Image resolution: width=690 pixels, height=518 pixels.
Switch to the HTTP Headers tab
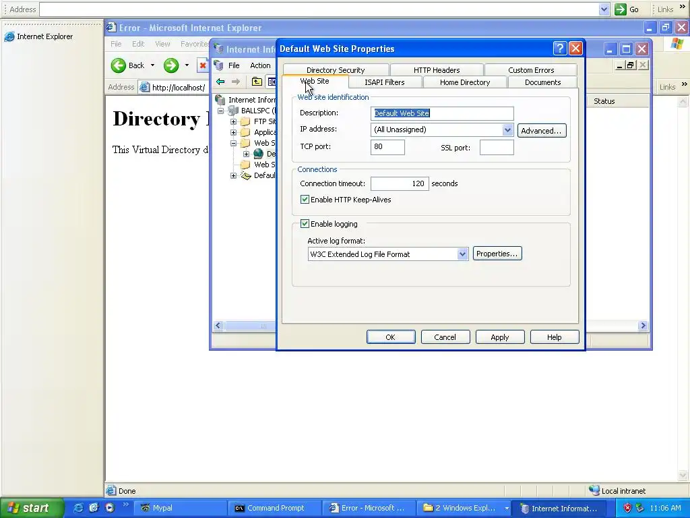[437, 70]
